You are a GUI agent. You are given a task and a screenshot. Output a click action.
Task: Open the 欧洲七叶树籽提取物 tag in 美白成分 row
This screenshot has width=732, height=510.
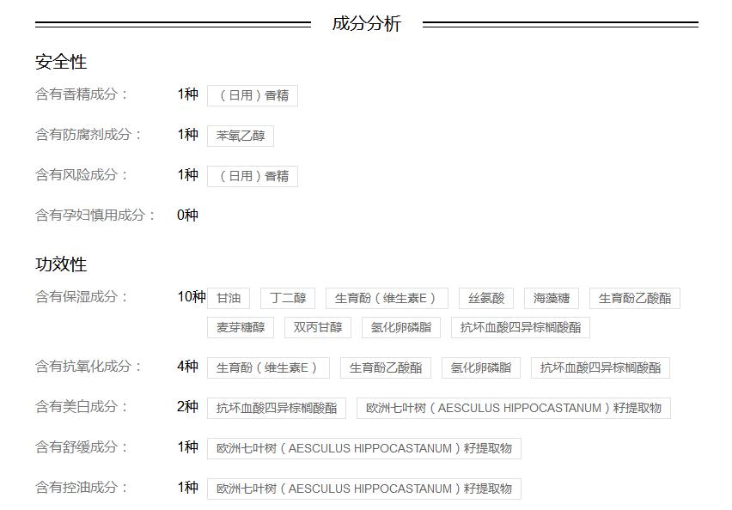pos(513,408)
